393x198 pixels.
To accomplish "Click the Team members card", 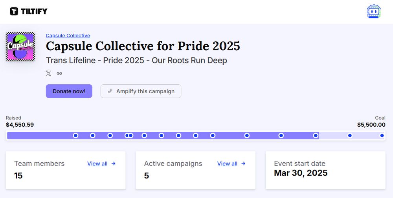I will pos(66,170).
